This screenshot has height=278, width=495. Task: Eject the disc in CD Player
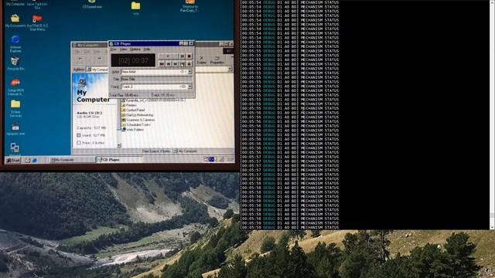click(x=189, y=64)
